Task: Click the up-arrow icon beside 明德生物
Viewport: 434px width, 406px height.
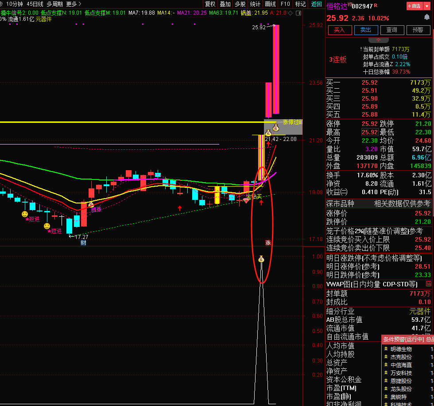Action: tap(386, 349)
